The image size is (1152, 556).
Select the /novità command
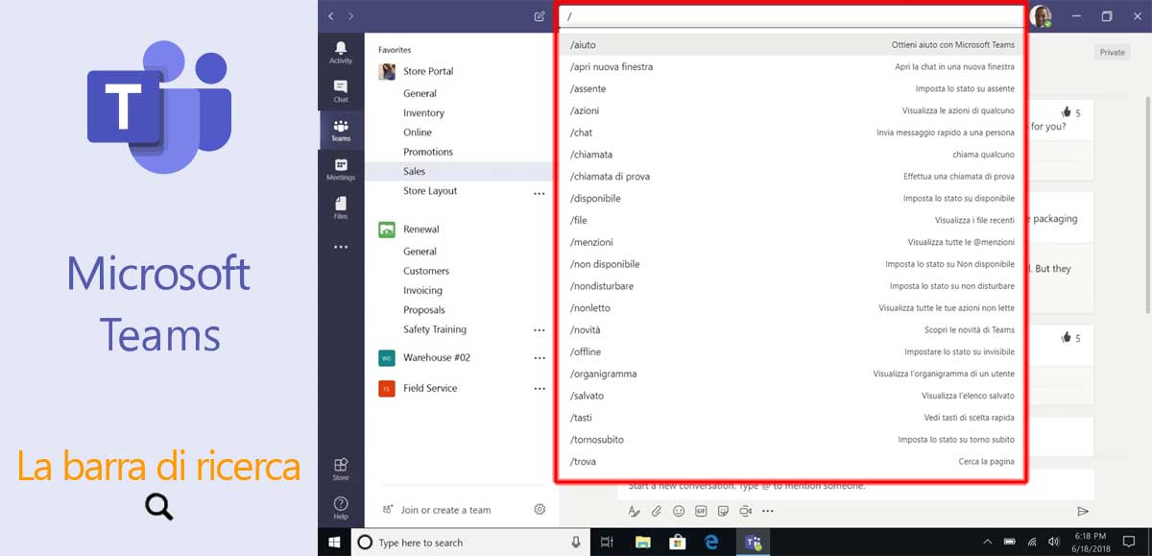(x=792, y=330)
